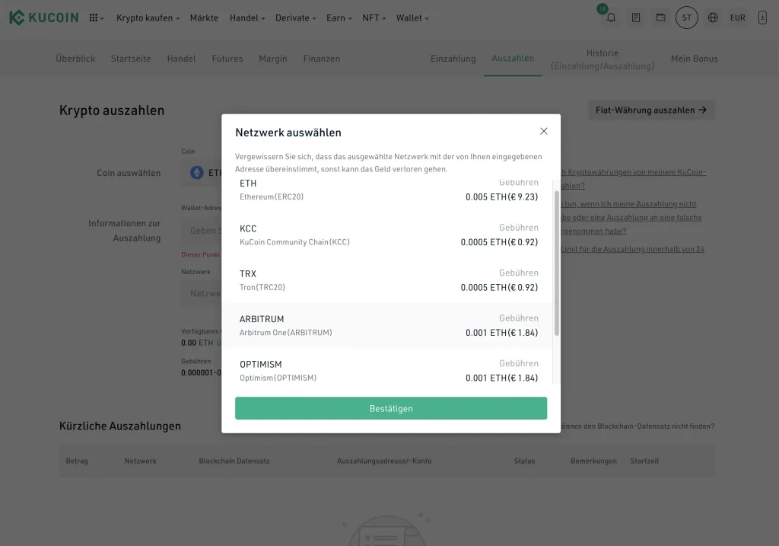This screenshot has height=546, width=779.
Task: Open the ST profile avatar
Action: (x=686, y=18)
